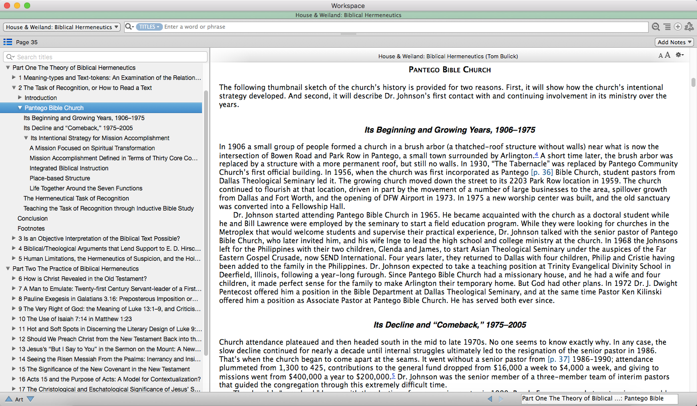Image resolution: width=697 pixels, height=406 pixels.
Task: Follow the [p. 36] page link
Action: pos(542,172)
